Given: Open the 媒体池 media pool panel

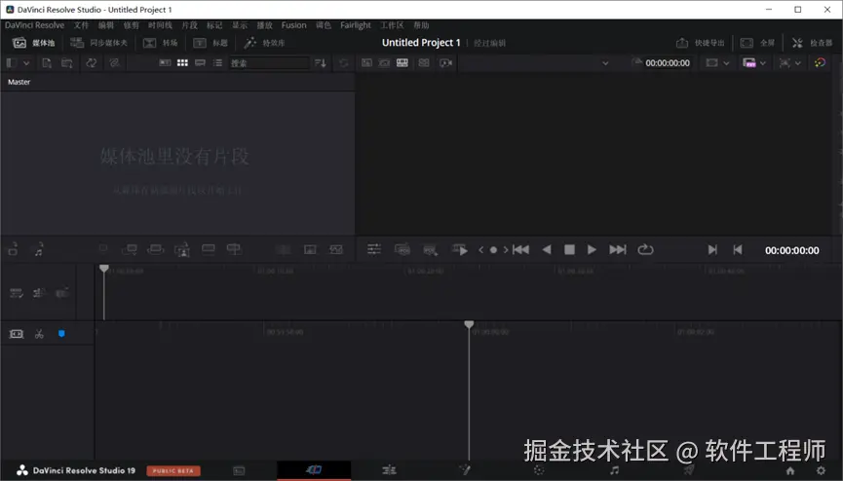Looking at the screenshot, I should pos(33,43).
